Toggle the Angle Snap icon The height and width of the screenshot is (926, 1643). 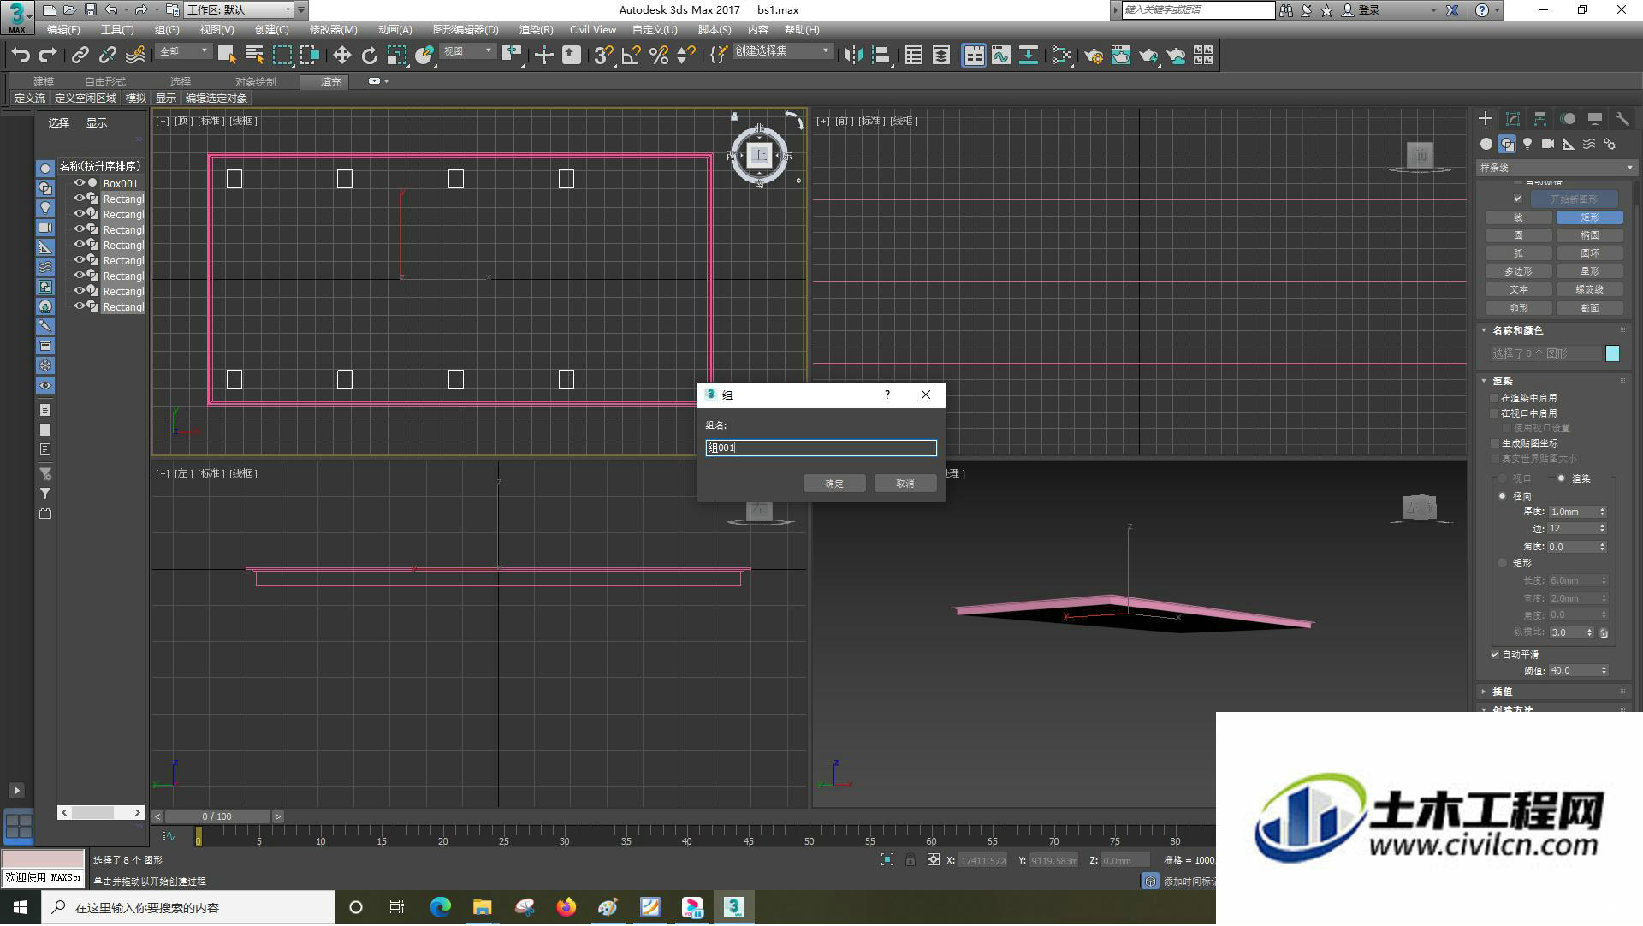pos(632,56)
